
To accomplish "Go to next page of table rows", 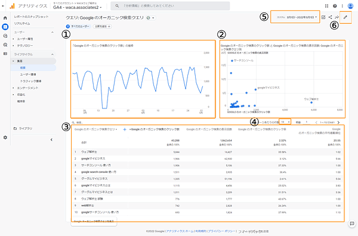I will click(338, 122).
